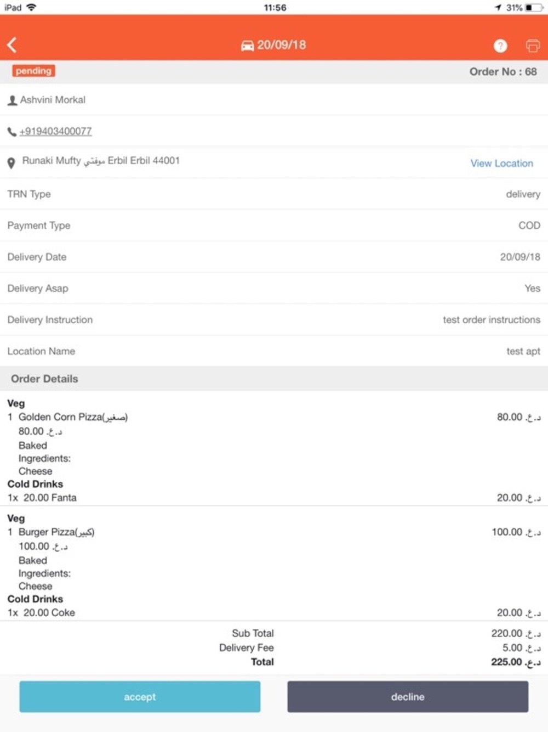Select the Golden Corn Pizza item

73,417
